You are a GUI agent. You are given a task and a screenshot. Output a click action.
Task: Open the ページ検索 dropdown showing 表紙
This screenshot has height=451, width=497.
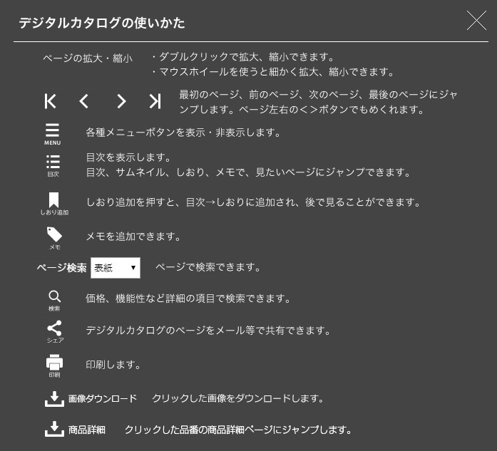pos(116,268)
